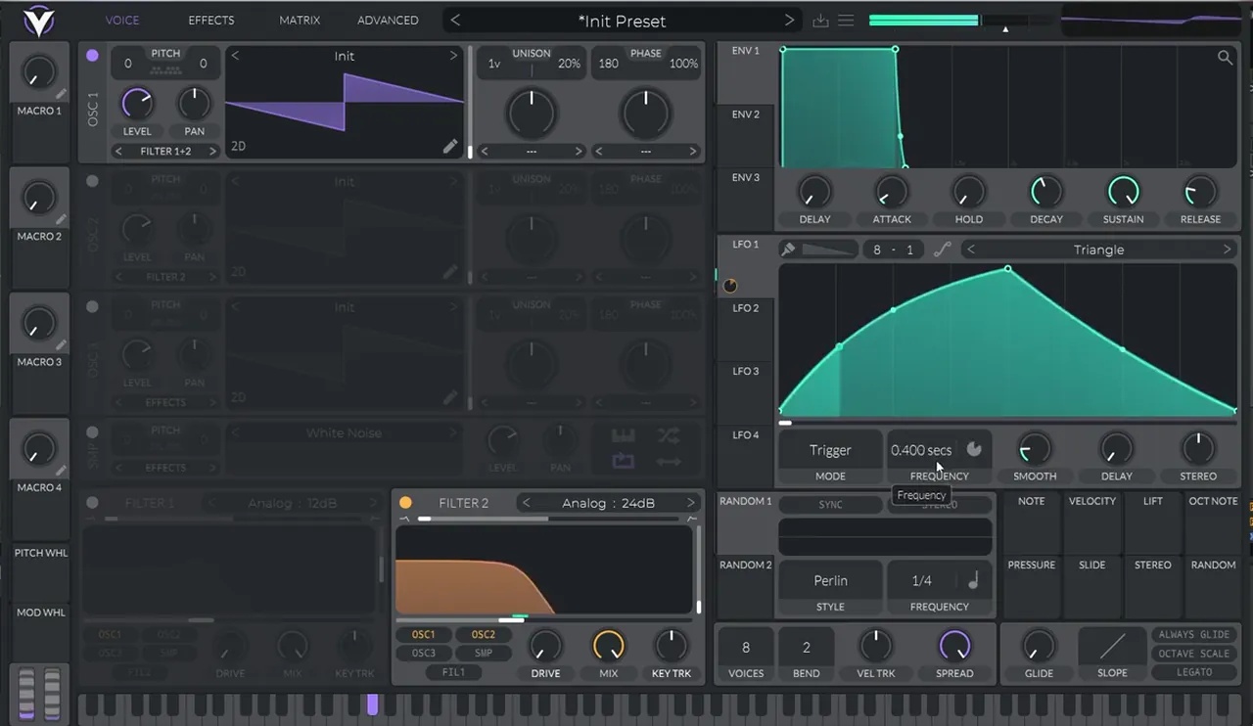Click the Init Preset name field
1253x726 pixels.
(622, 21)
